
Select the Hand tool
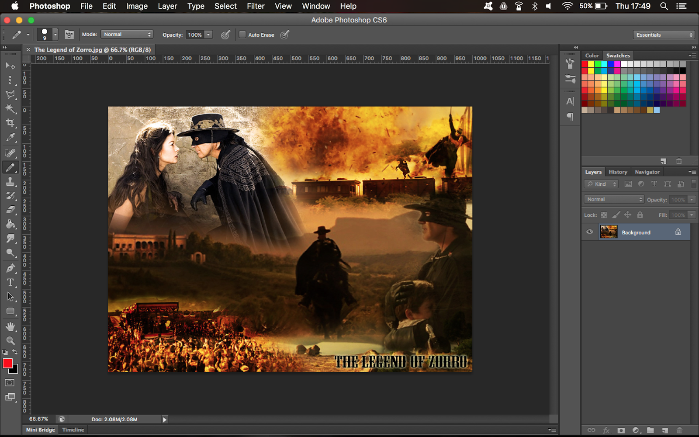click(10, 326)
